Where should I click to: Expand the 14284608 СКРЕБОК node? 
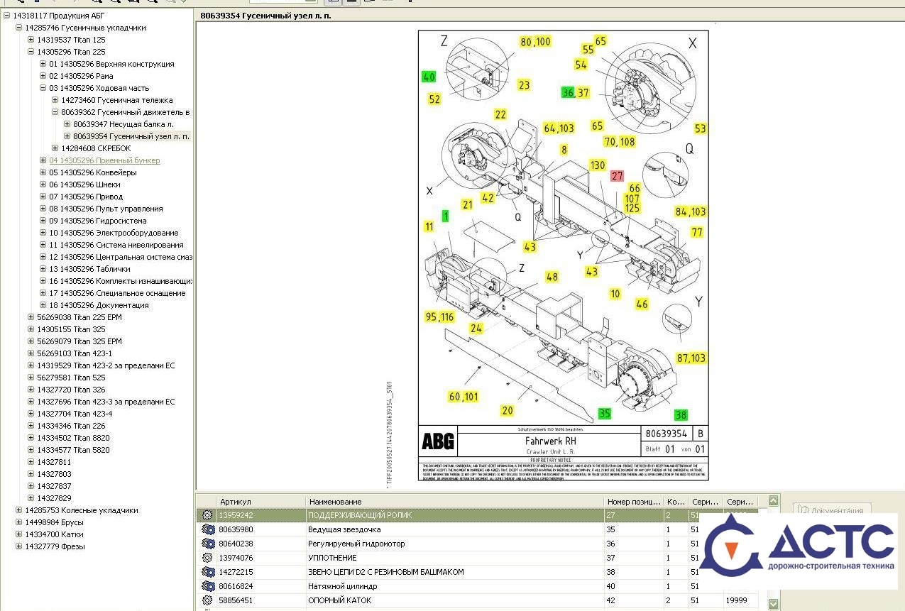[x=55, y=148]
